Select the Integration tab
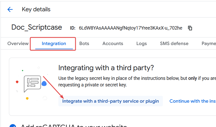The height and width of the screenshot is (127, 216). 54,43
